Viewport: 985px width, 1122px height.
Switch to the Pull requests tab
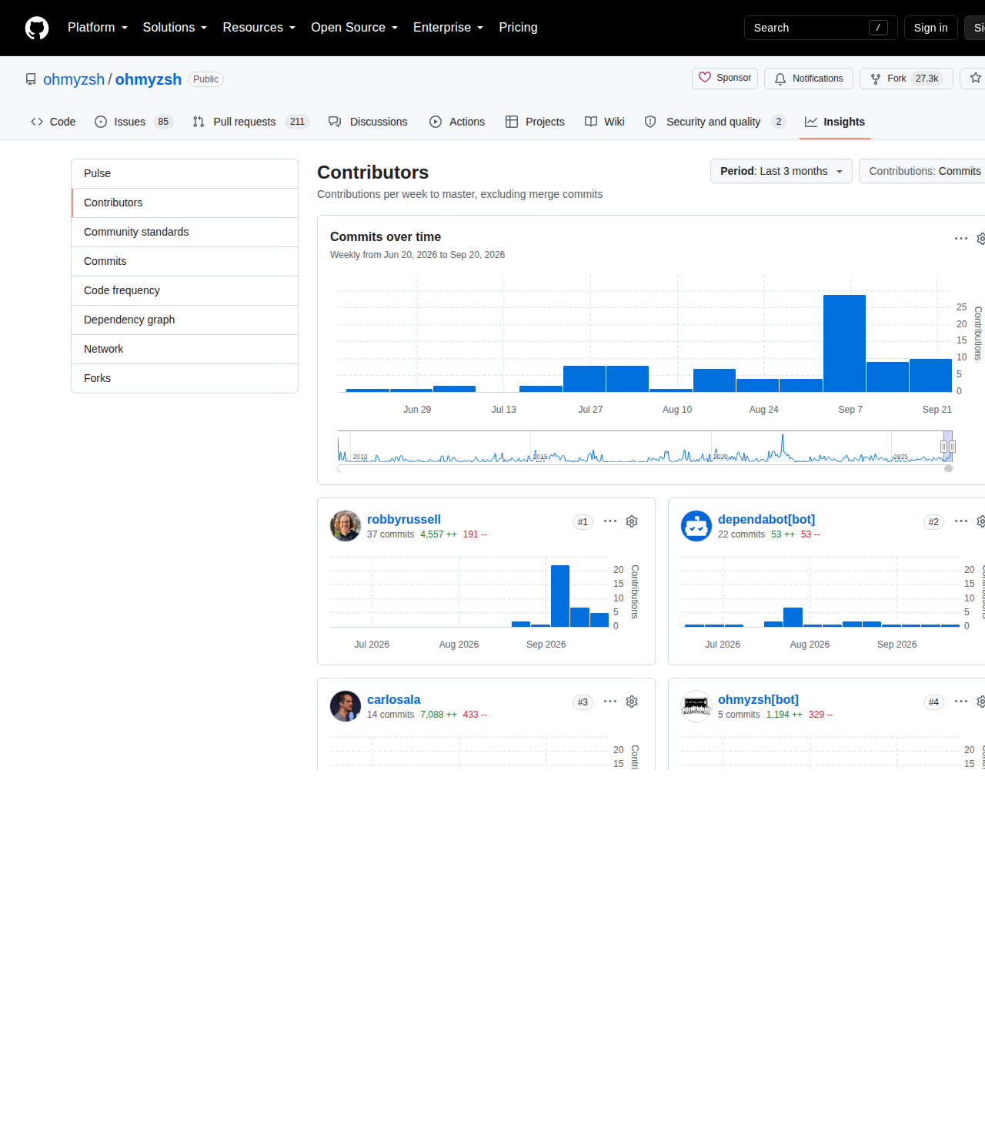click(x=251, y=122)
